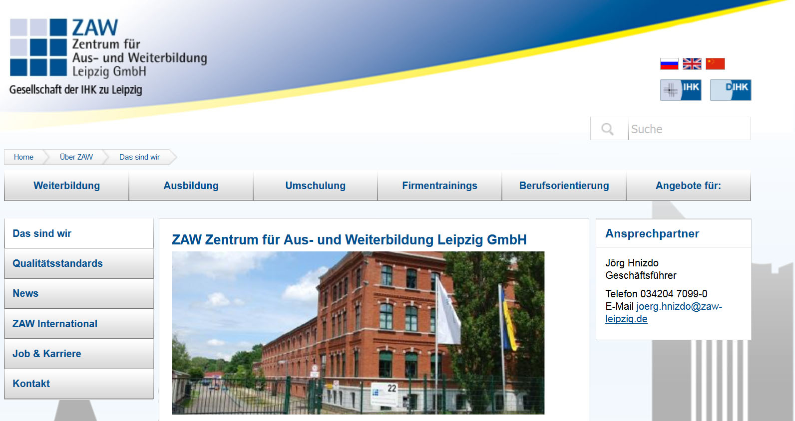
Task: Expand the 'Angebote für:' menu
Action: pyautogui.click(x=688, y=186)
